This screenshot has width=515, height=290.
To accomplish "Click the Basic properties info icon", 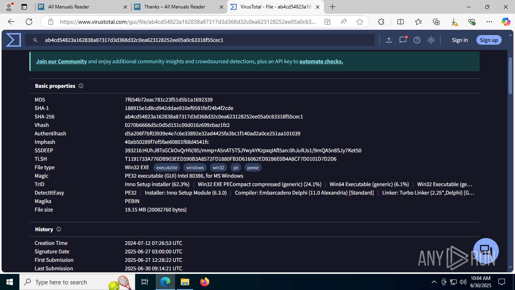I will pos(81,86).
